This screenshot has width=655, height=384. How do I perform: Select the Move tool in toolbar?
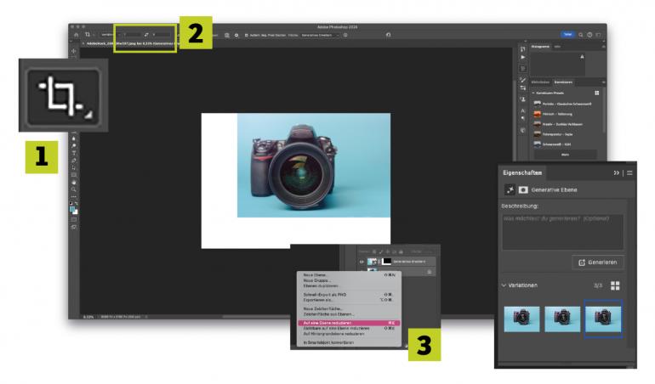tap(74, 51)
